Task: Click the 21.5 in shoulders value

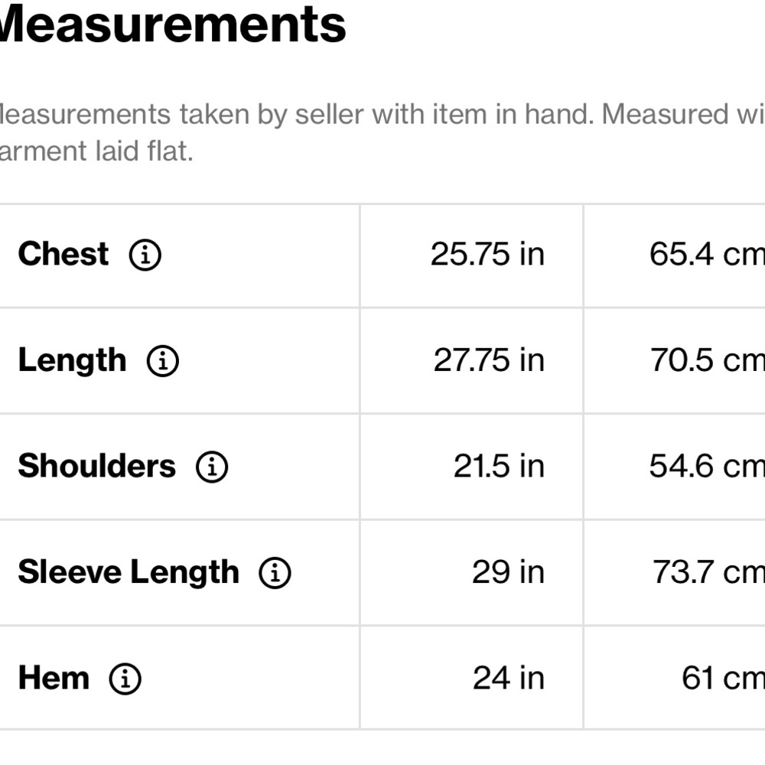Action: pyautogui.click(x=499, y=466)
